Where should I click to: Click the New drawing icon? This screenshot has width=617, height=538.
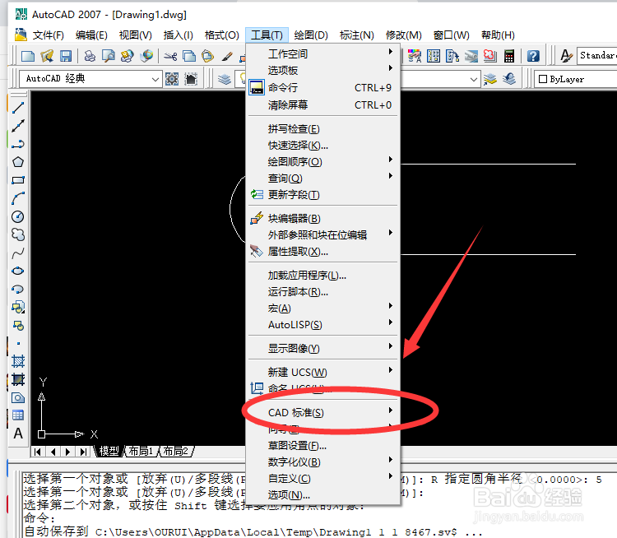(28, 56)
